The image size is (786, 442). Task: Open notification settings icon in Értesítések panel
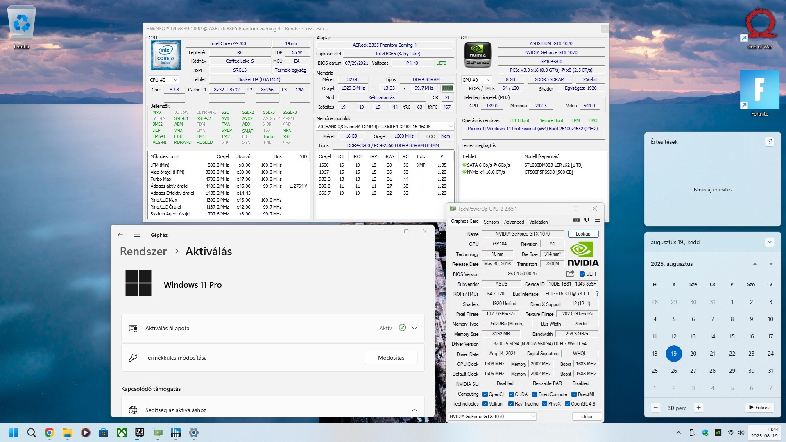pos(770,142)
